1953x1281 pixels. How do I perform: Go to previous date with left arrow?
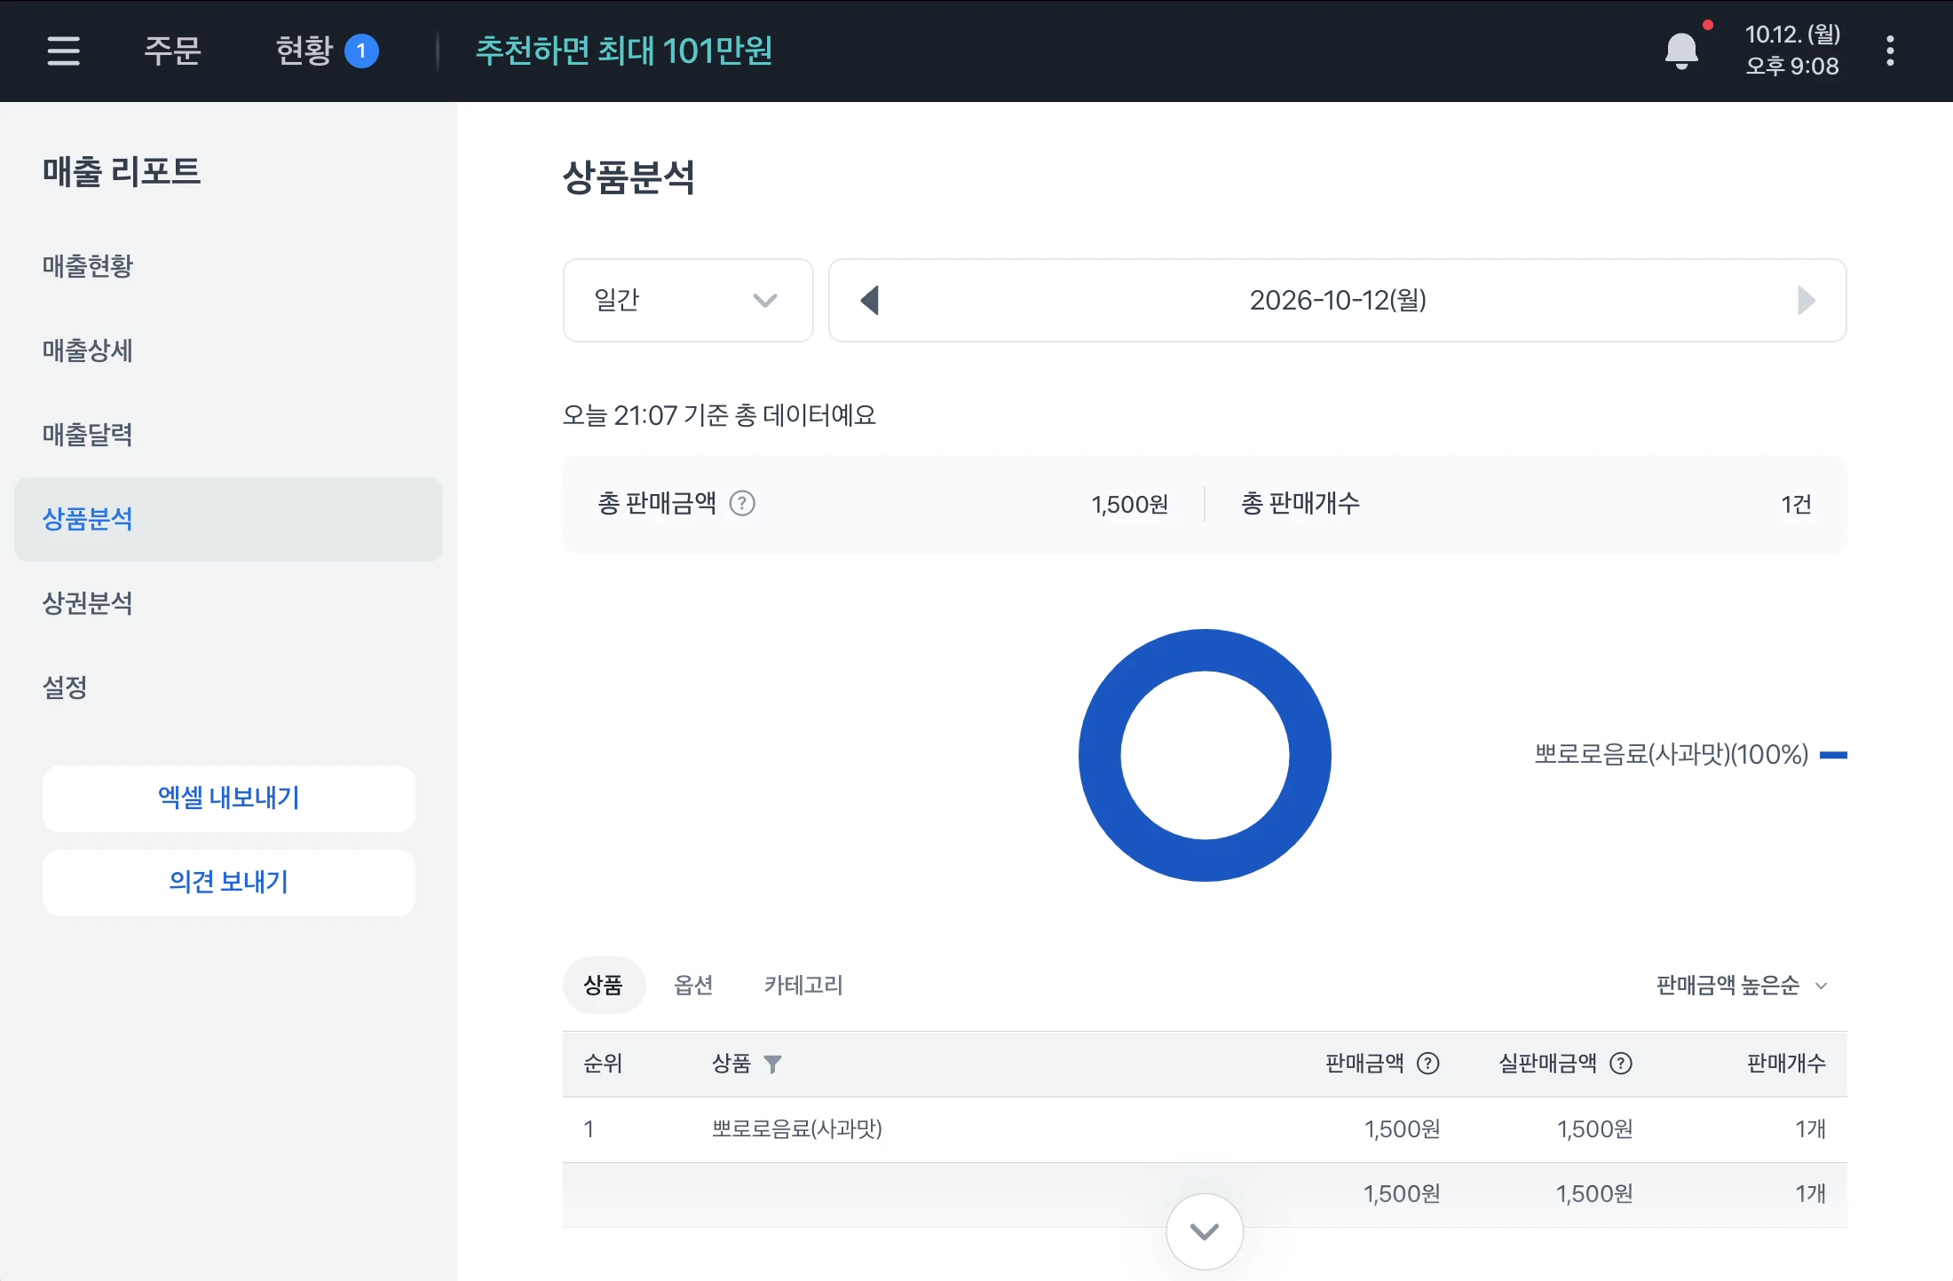click(870, 300)
